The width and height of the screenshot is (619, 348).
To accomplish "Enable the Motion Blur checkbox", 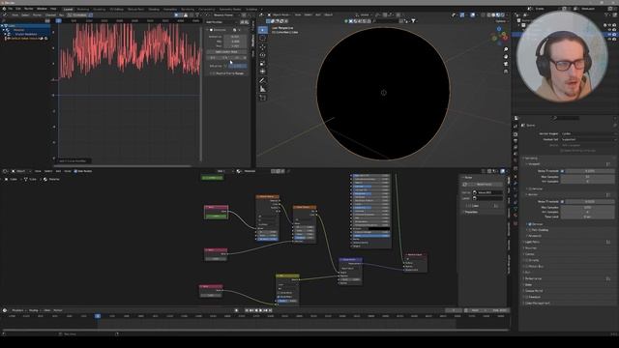I will (527, 267).
